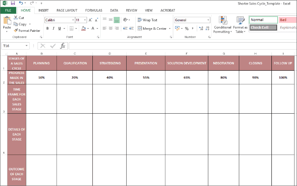The image size is (297, 186).
Task: Click the Save icon in quick access toolbar
Action: tap(12, 3)
